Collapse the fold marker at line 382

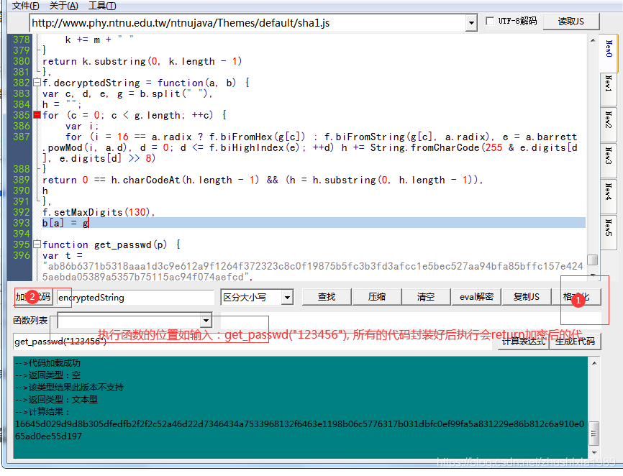(x=37, y=83)
